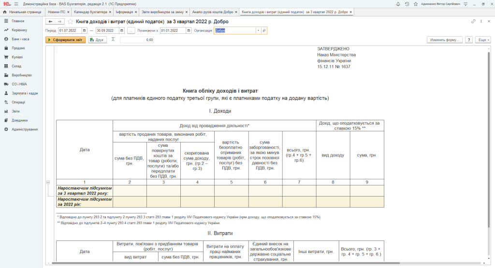Open Операції section in sidebar
The width and height of the screenshot is (495, 268).
click(x=18, y=102)
